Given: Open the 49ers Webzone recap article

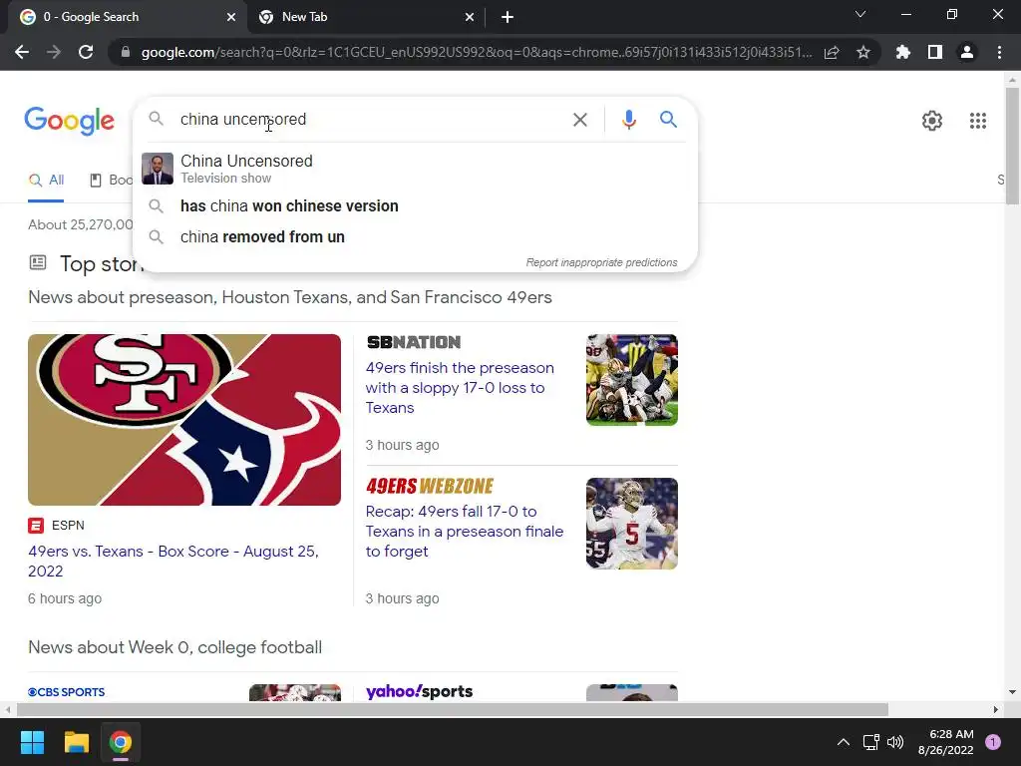Looking at the screenshot, I should click(x=465, y=531).
